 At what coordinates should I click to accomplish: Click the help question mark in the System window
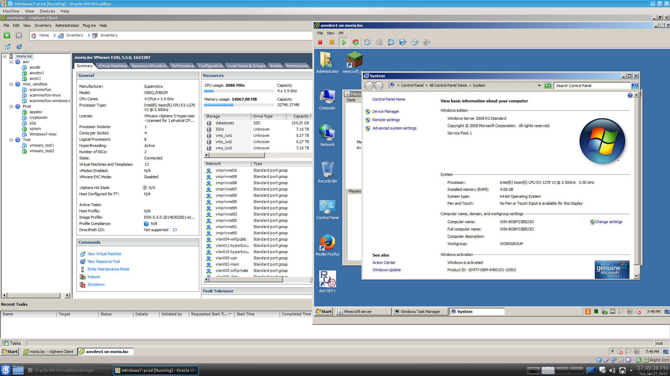click(x=630, y=95)
